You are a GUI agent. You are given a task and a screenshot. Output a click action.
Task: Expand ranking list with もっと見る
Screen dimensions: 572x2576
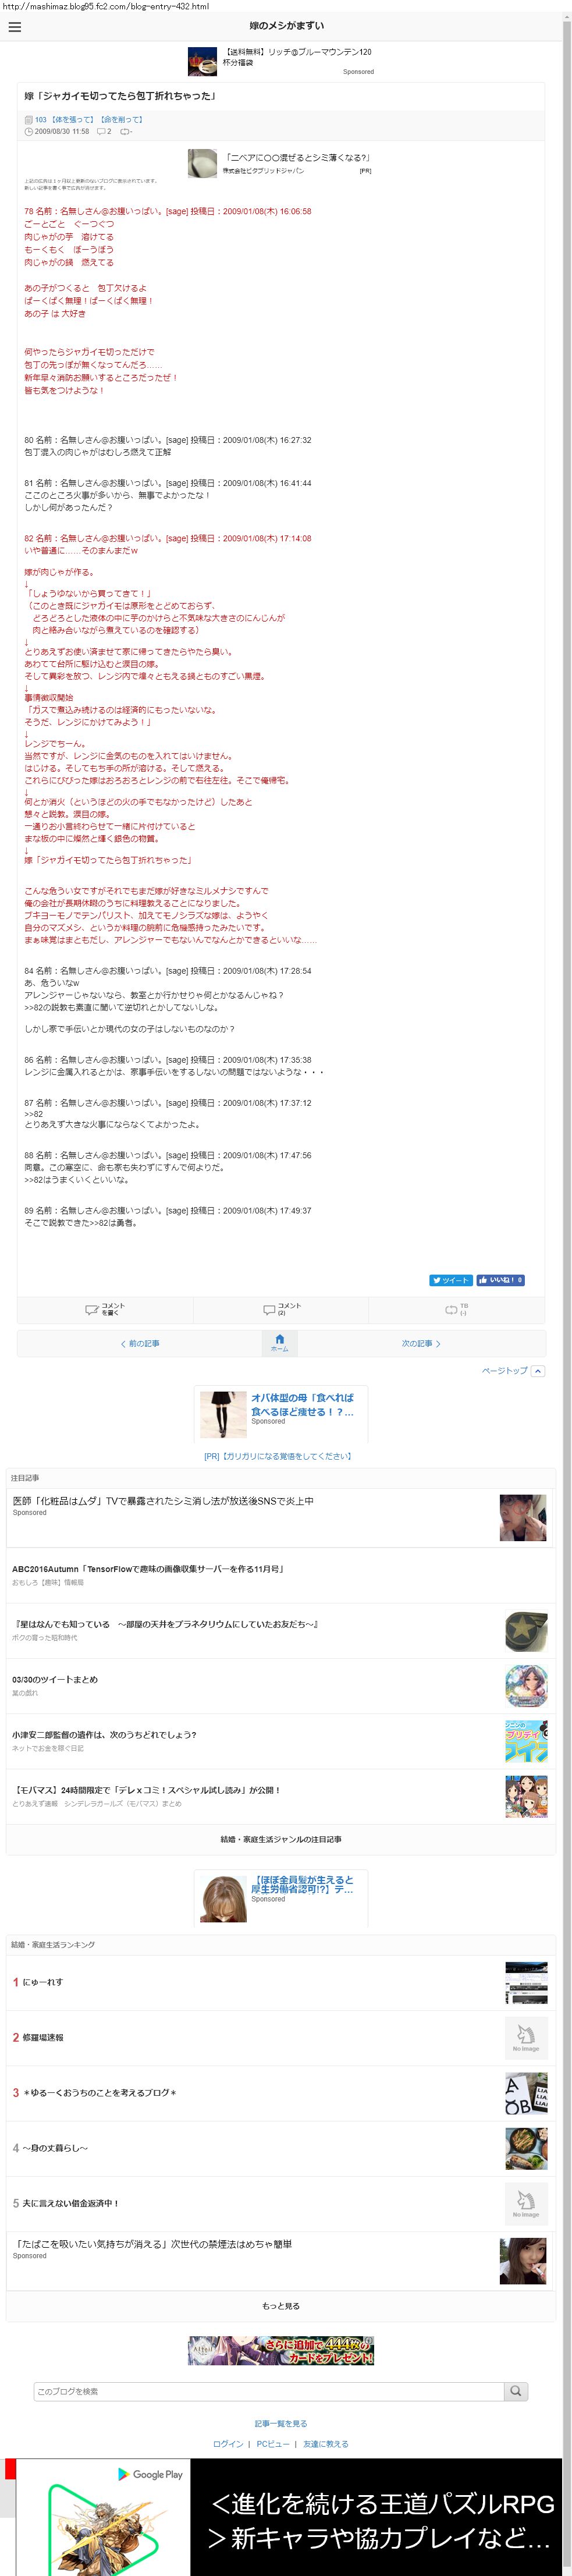(281, 2306)
